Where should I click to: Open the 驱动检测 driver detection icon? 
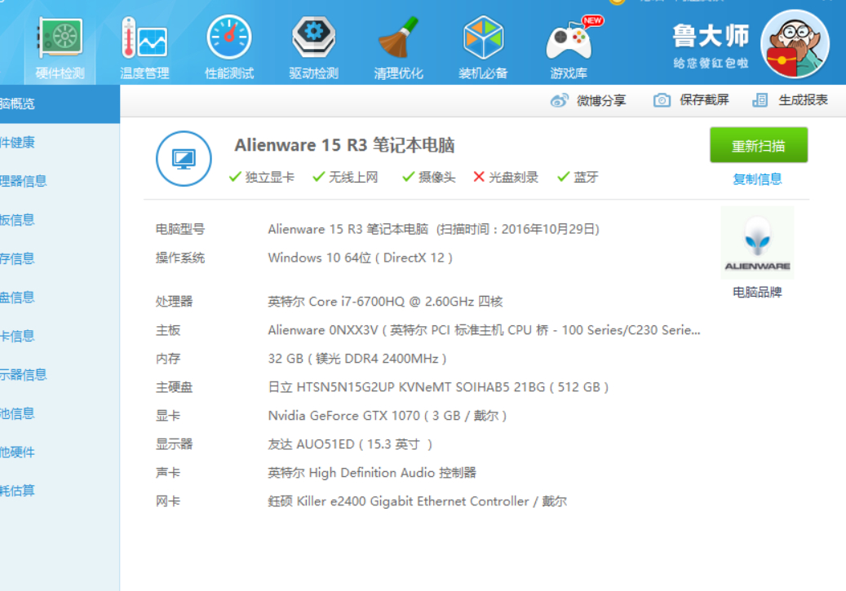tap(313, 37)
